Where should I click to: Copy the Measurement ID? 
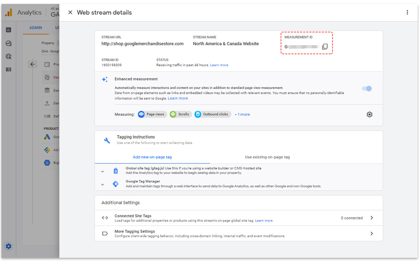click(x=325, y=47)
